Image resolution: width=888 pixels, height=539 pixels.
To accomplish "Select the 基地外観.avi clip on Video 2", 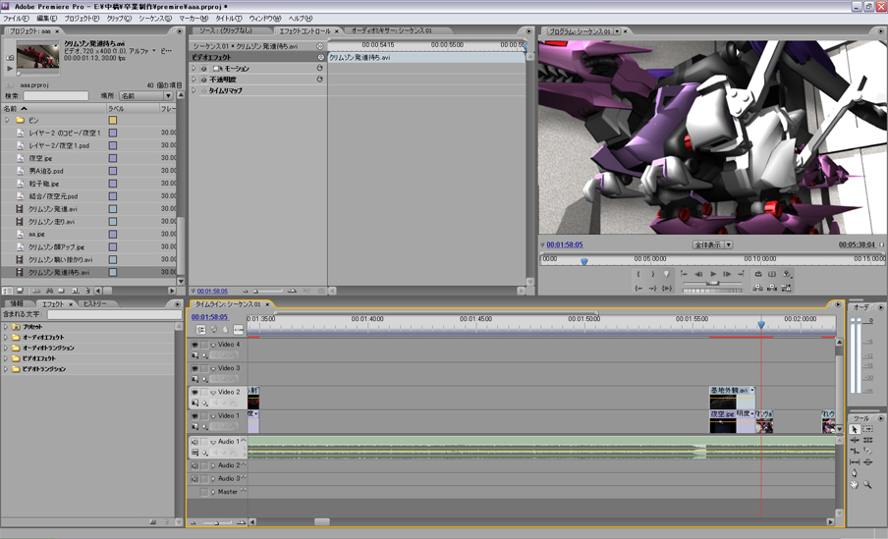I will tap(732, 398).
